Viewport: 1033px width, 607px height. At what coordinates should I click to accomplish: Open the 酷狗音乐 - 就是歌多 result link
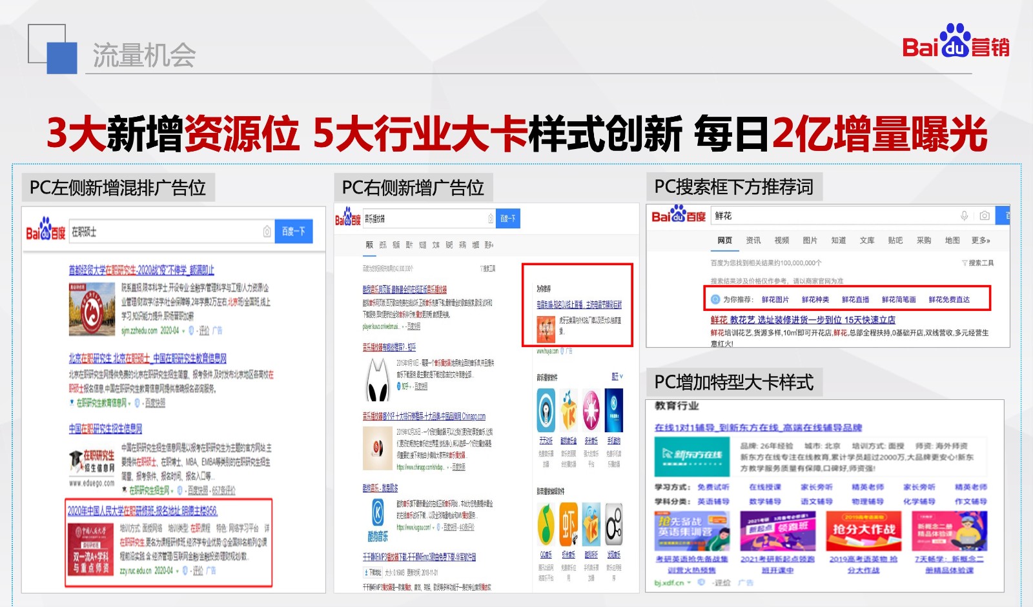coord(380,488)
